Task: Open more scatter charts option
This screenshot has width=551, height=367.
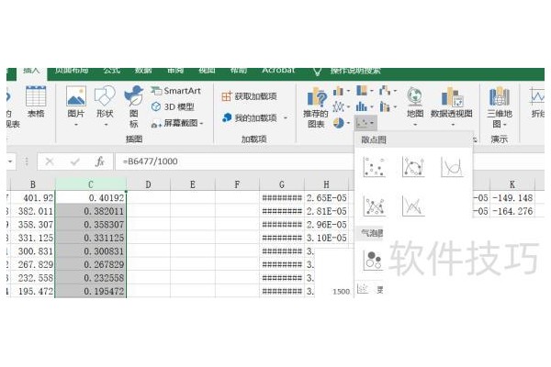Action: pos(370,289)
